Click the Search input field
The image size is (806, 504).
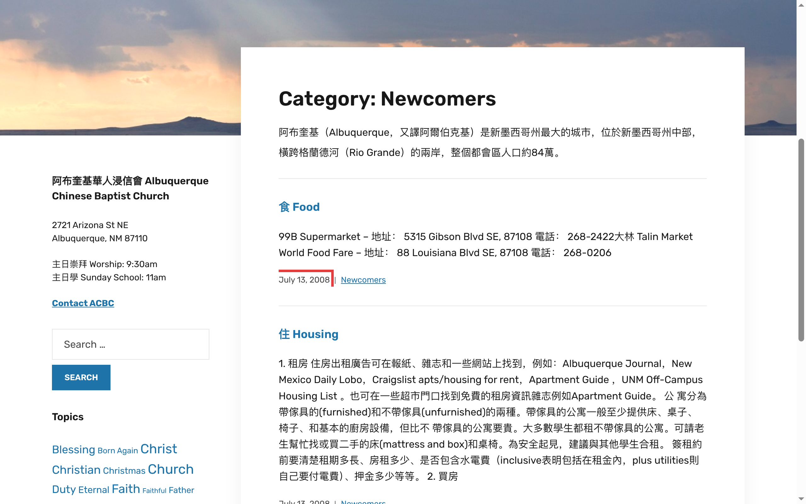click(x=131, y=344)
